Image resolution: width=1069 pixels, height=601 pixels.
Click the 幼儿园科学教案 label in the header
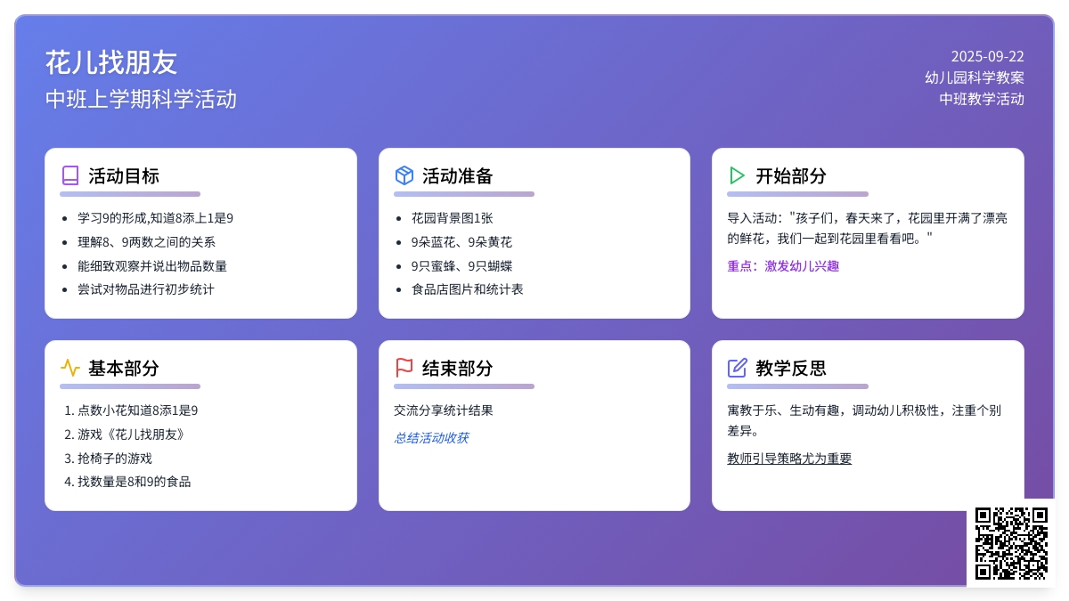tap(974, 77)
